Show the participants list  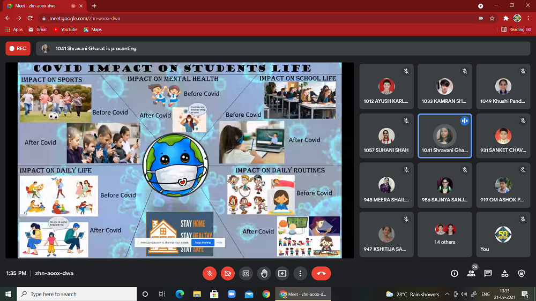[x=471, y=273]
